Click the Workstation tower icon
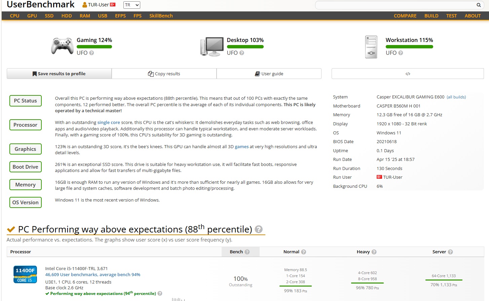The height and width of the screenshot is (301, 489). [371, 47]
